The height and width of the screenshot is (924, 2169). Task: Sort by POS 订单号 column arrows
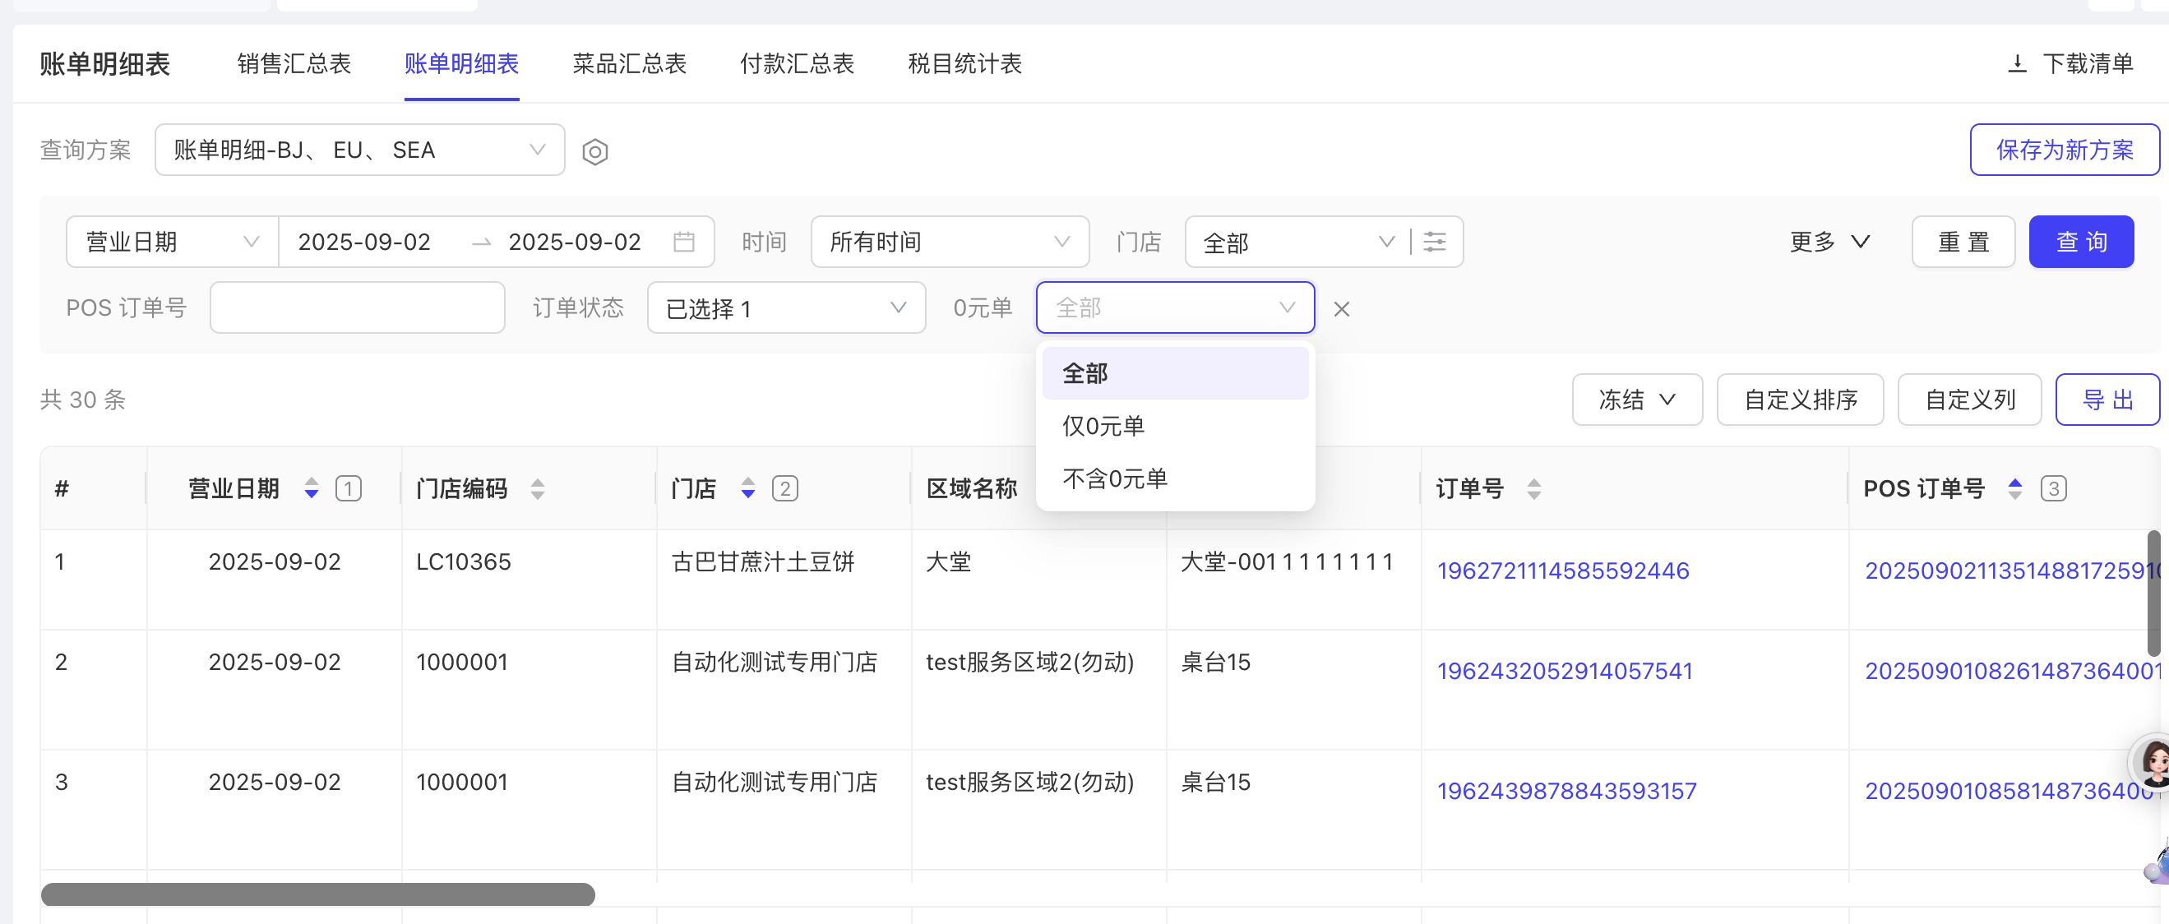coord(2014,489)
